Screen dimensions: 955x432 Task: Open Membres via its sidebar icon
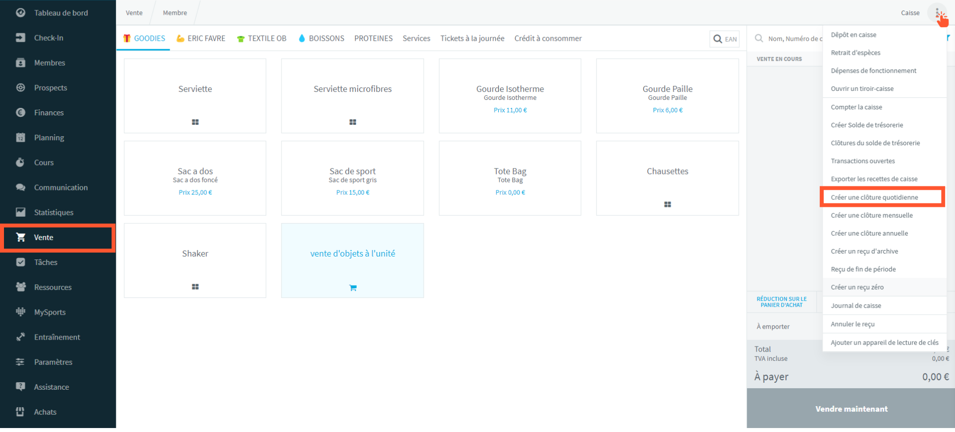point(20,63)
